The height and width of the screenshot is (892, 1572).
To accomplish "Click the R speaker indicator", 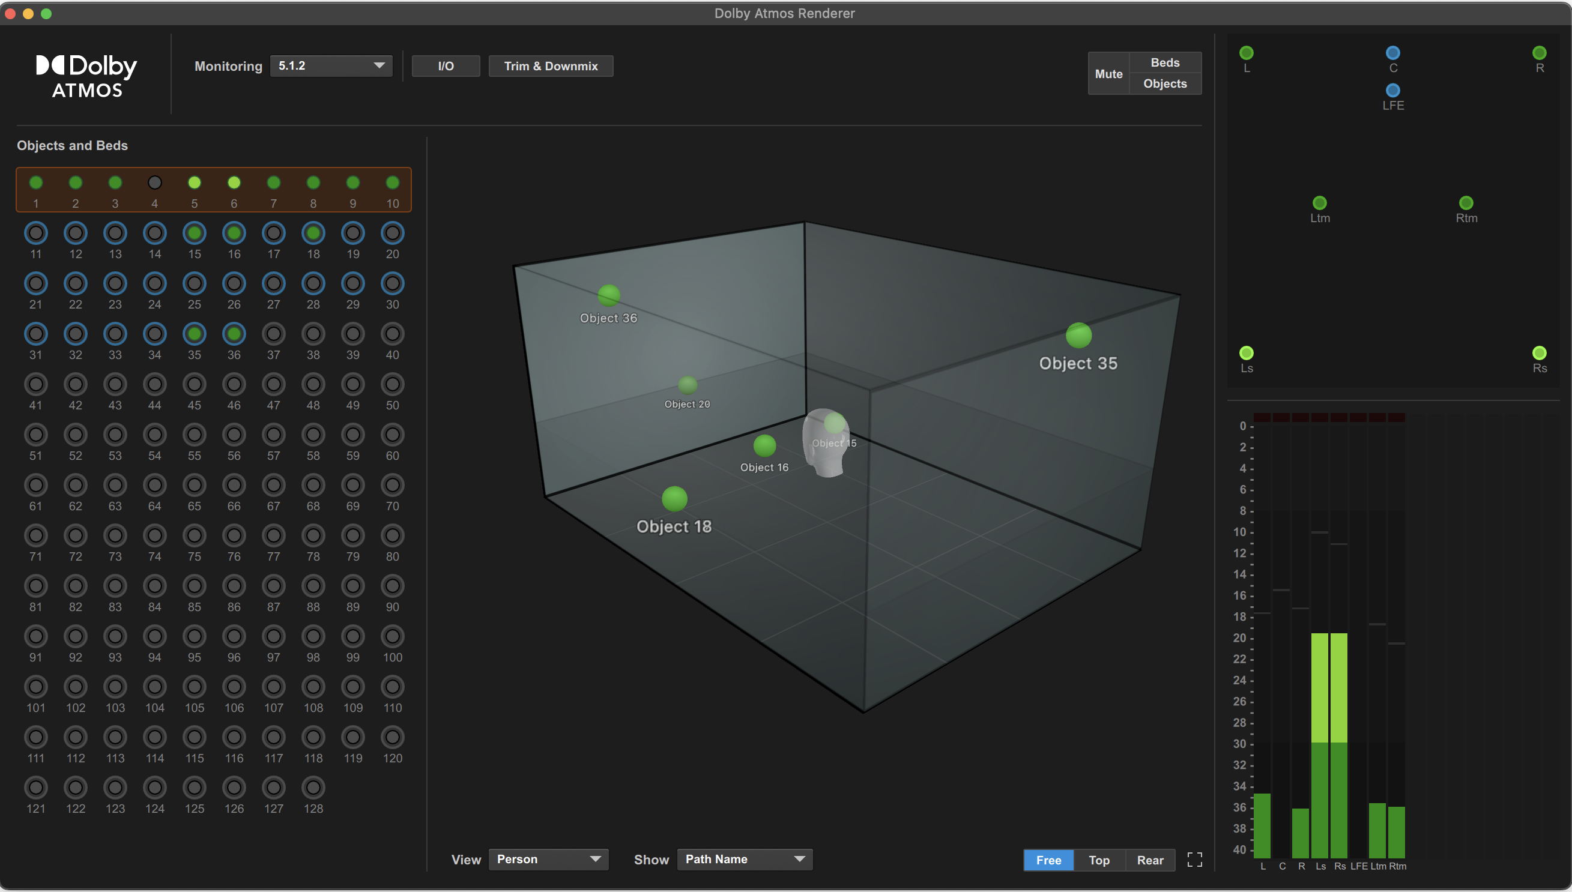I will pyautogui.click(x=1539, y=53).
